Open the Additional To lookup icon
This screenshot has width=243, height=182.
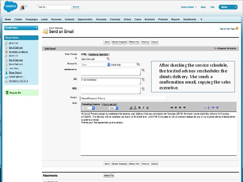143,70
